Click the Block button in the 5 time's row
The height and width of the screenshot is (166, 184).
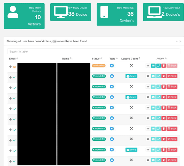click(x=172, y=150)
